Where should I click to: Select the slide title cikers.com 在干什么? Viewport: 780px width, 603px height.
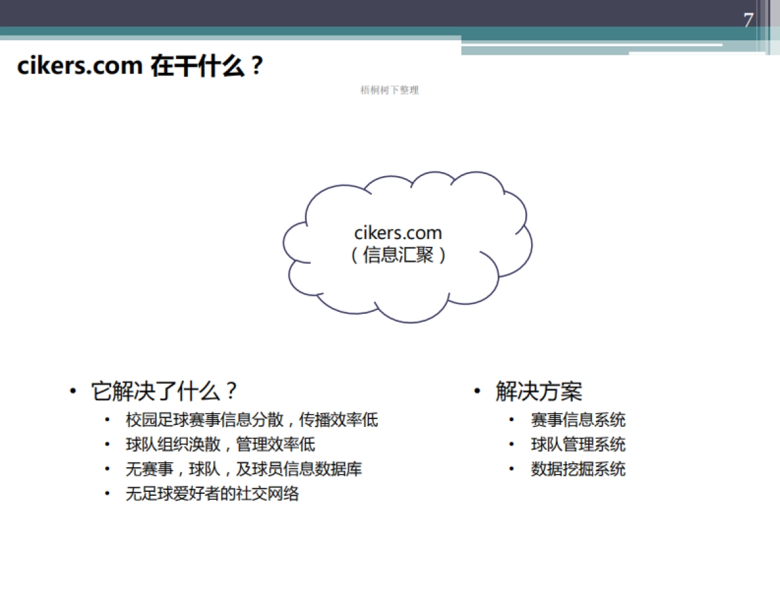(138, 64)
